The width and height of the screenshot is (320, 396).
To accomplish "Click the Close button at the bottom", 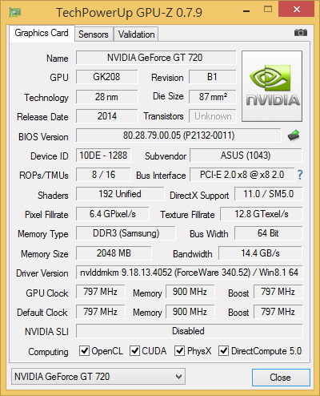I will [x=281, y=378].
